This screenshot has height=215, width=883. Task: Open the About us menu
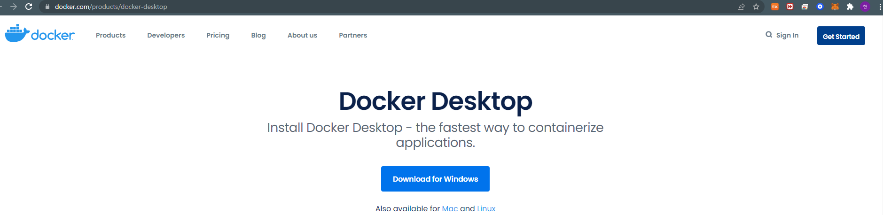pyautogui.click(x=302, y=35)
